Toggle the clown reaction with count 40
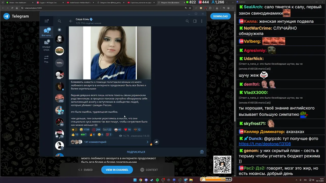 pos(118,130)
